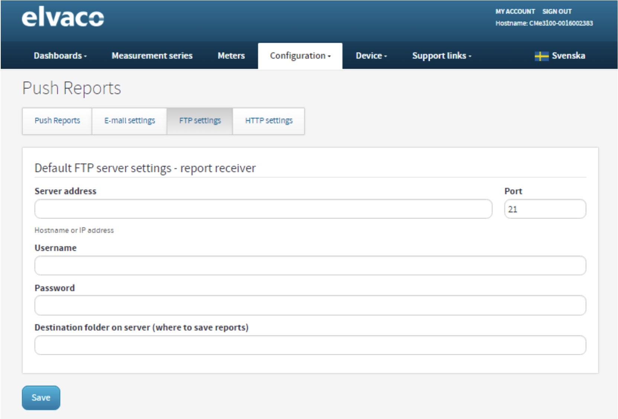Expand the Configuration dropdown menu
The height and width of the screenshot is (419, 618).
300,56
